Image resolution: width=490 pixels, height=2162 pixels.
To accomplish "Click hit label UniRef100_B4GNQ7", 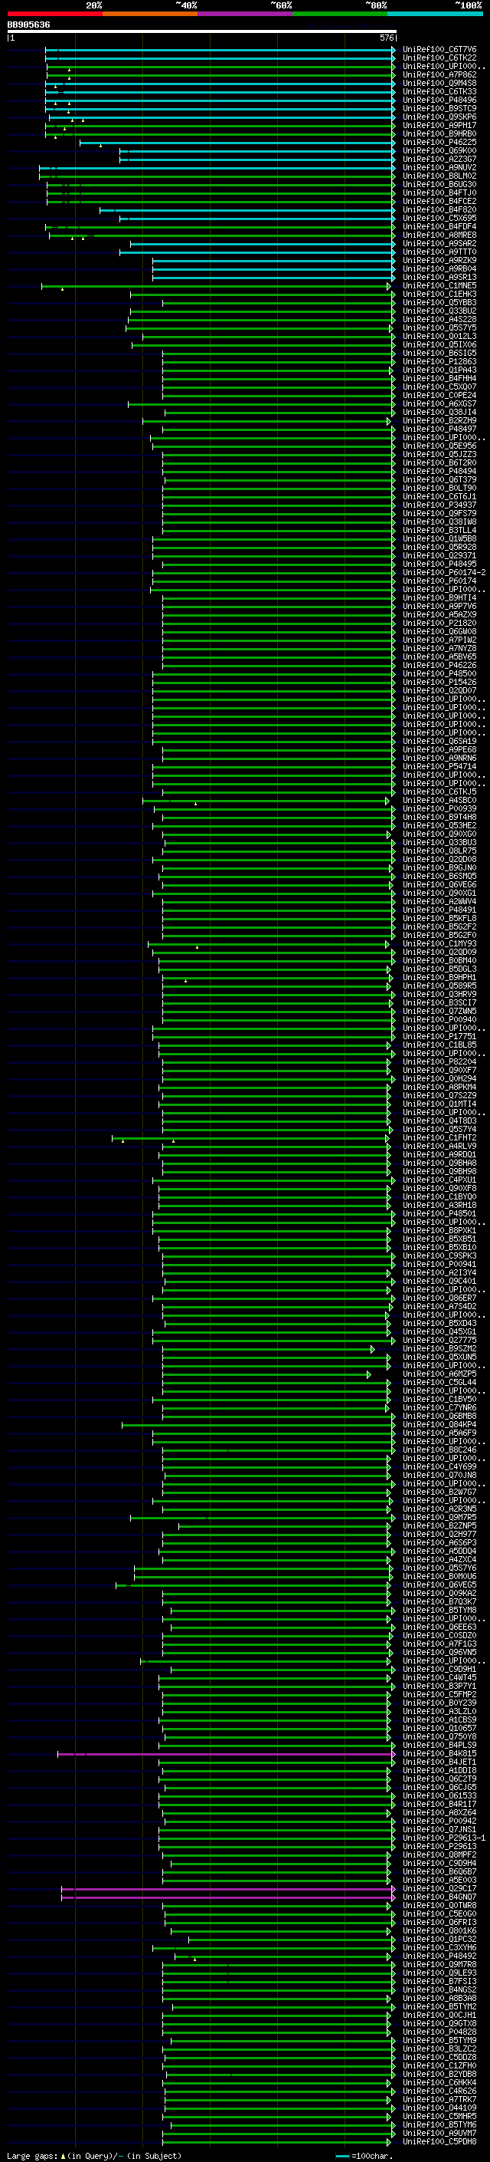I will pyautogui.click(x=439, y=1897).
